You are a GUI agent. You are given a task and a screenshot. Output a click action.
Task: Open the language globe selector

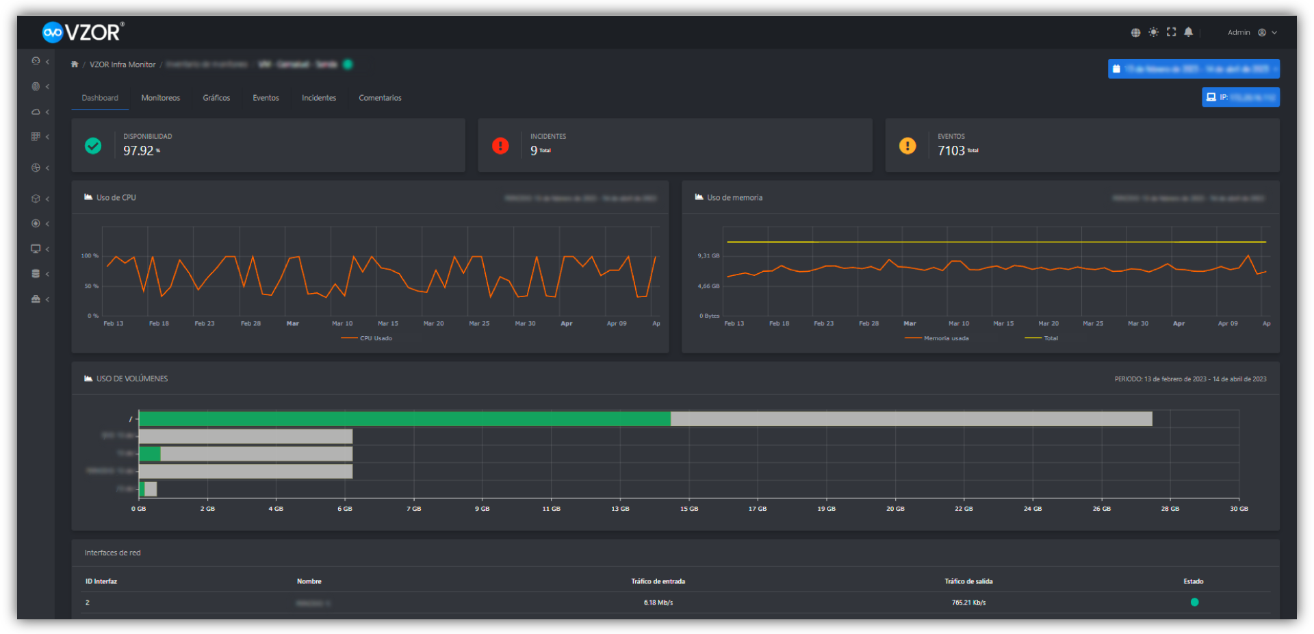[x=1136, y=32]
